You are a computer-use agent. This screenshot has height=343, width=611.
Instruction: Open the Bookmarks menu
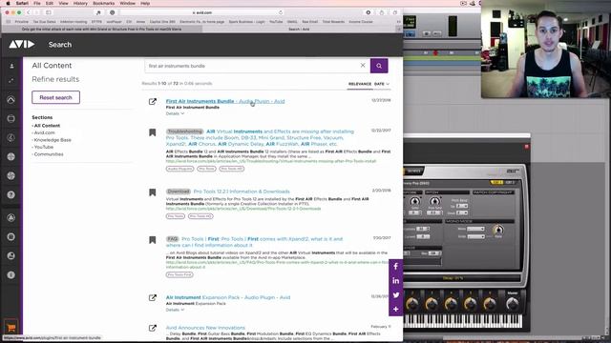pyautogui.click(x=104, y=3)
